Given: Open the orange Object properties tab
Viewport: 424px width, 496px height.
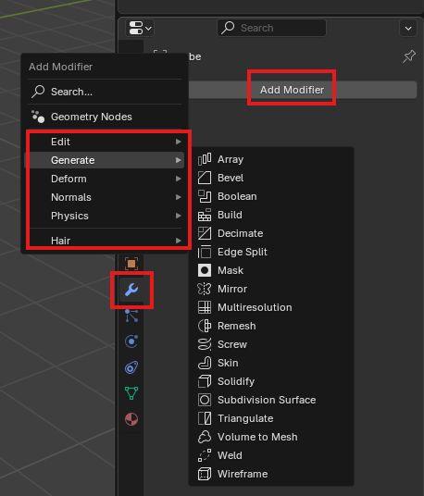Looking at the screenshot, I should (131, 264).
